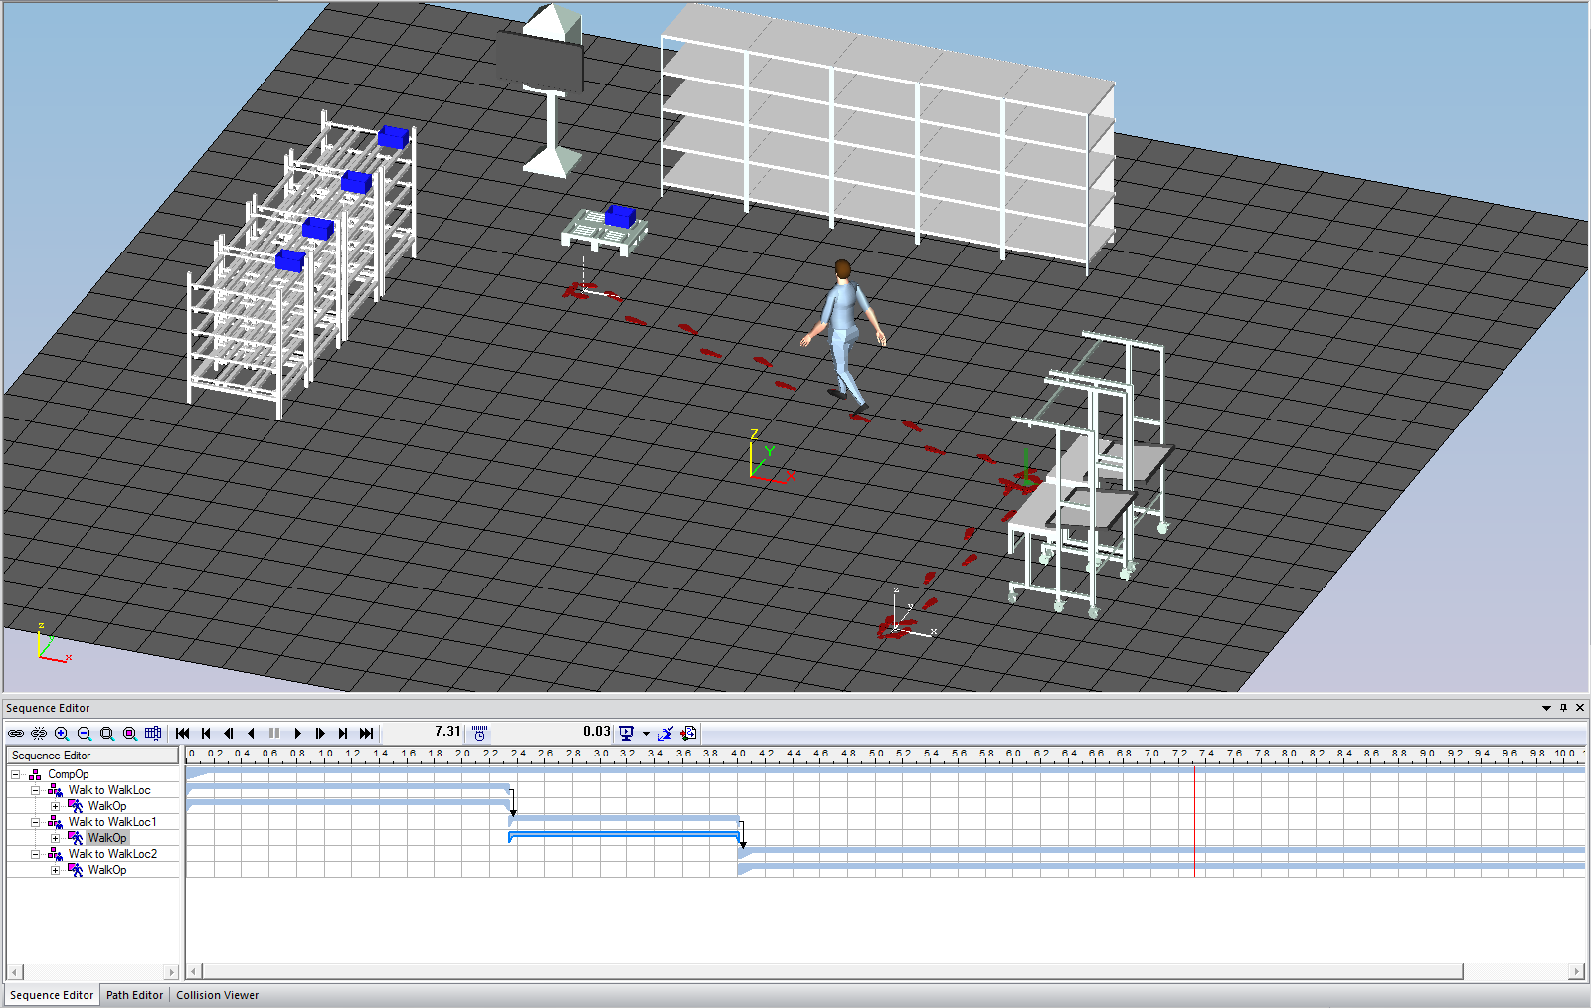Click the Sequence Editor column header
Viewport: 1591px width, 1008px height.
point(92,756)
